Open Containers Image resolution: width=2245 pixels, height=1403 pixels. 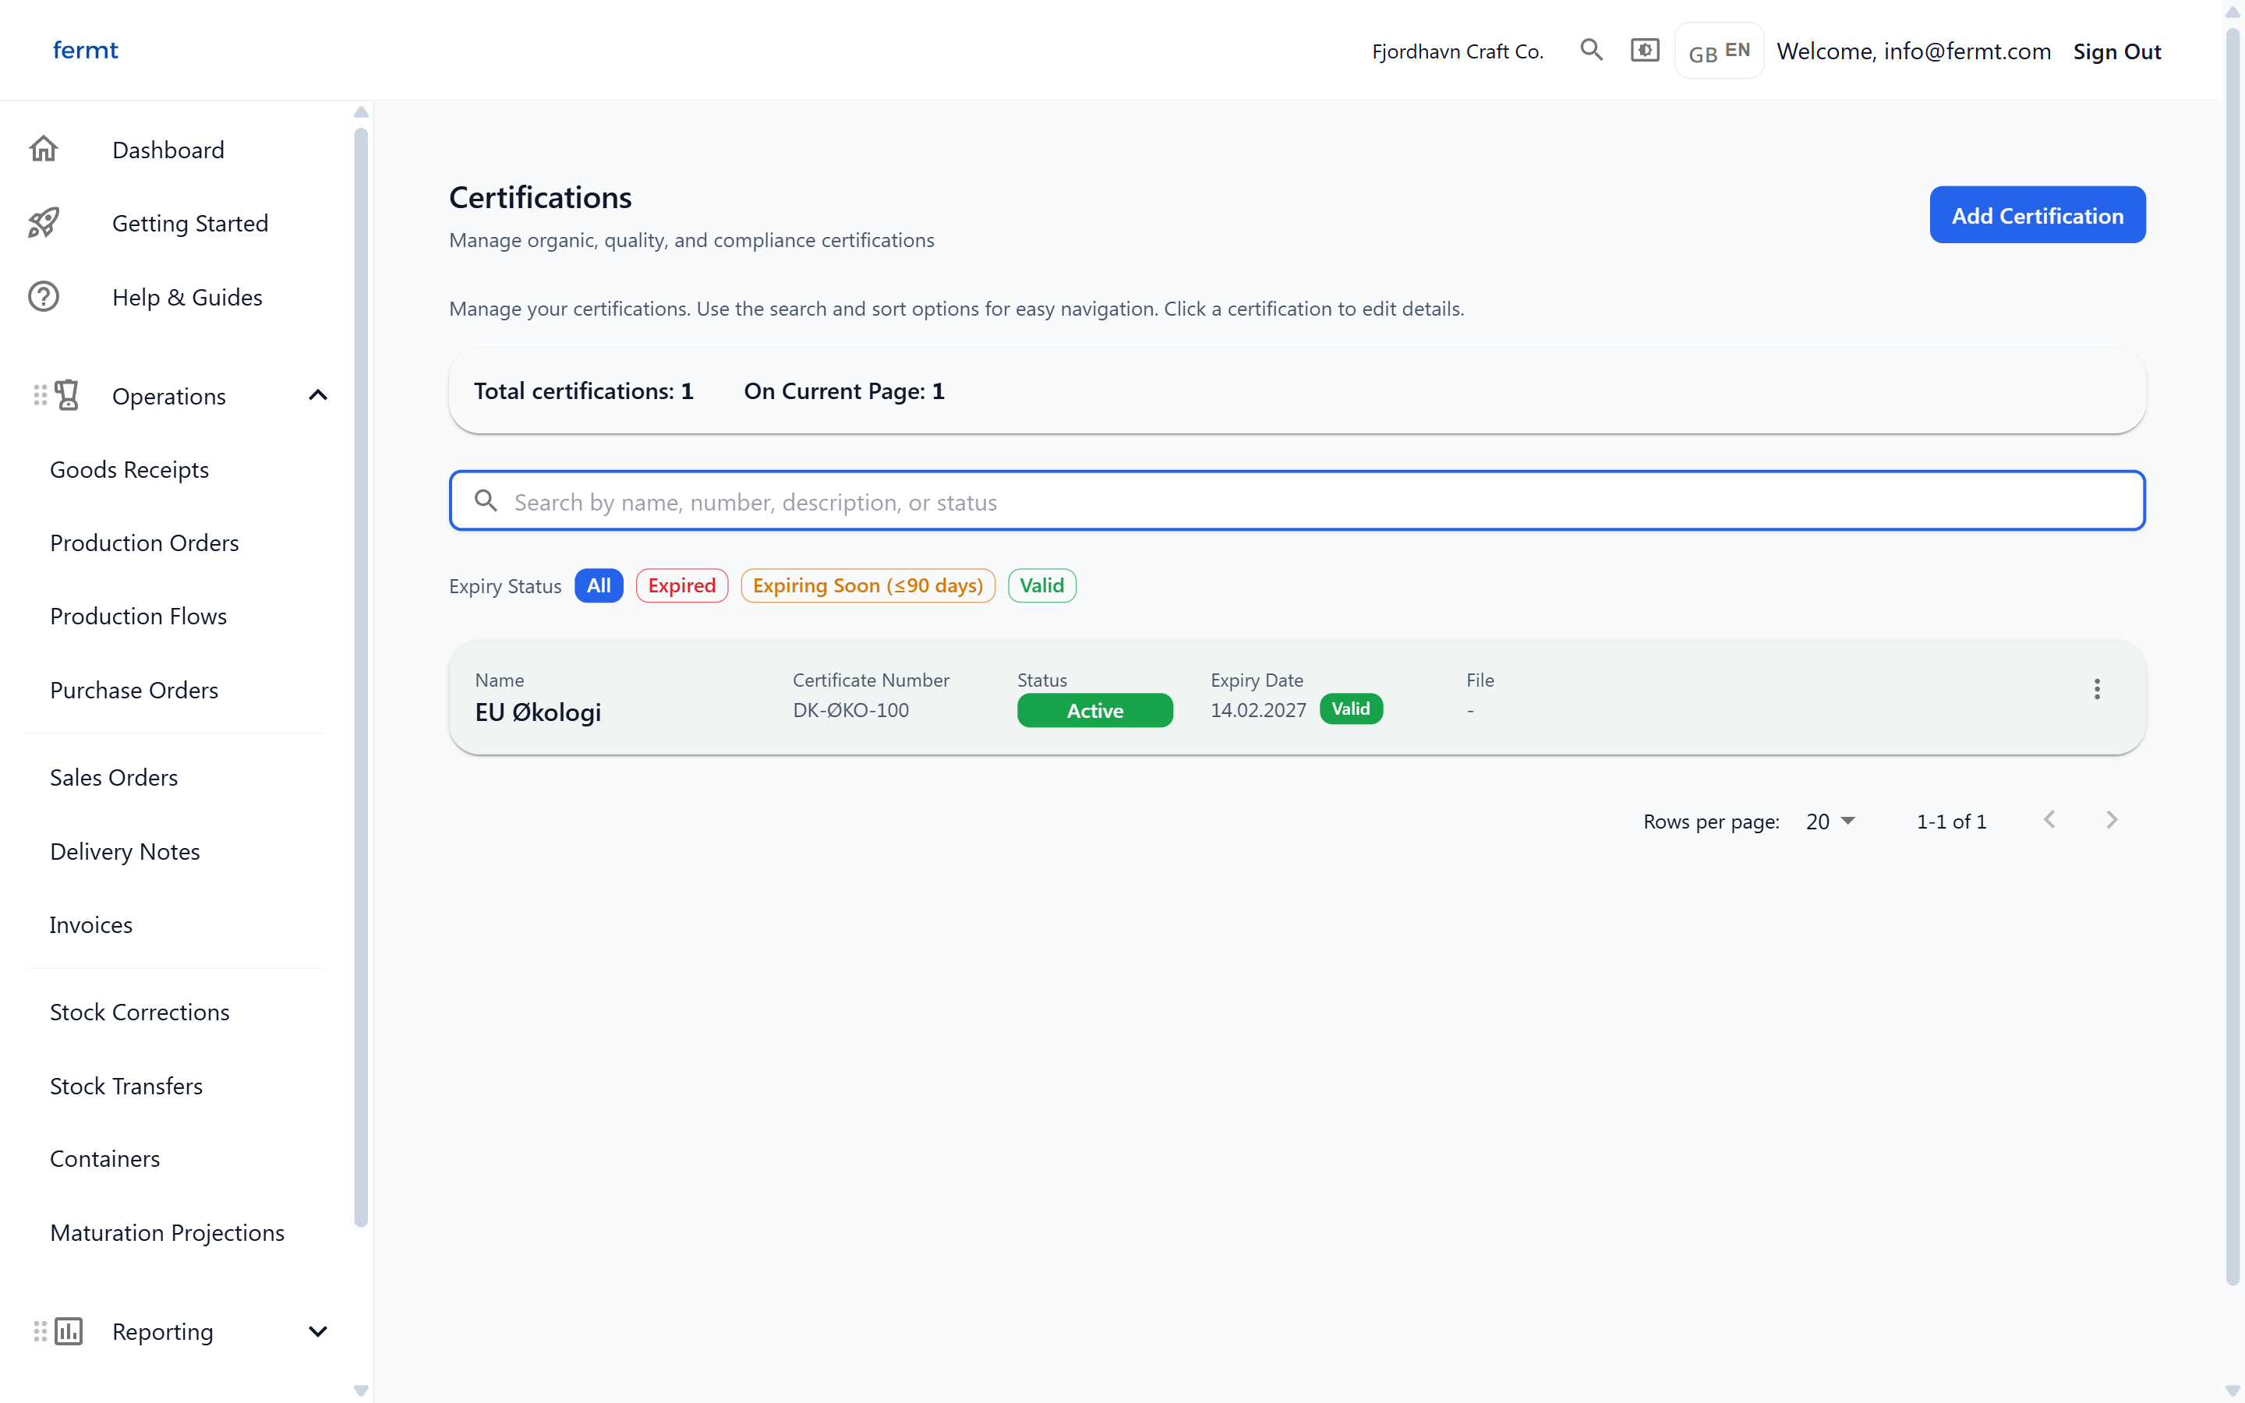(x=104, y=1159)
